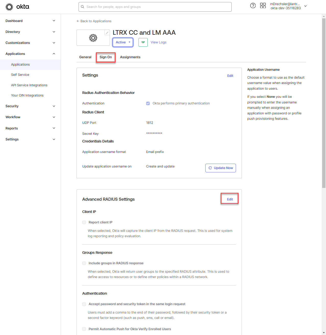Enable Include groups in RADIUS response
Viewport: 326px width, 335px height.
coord(84,263)
